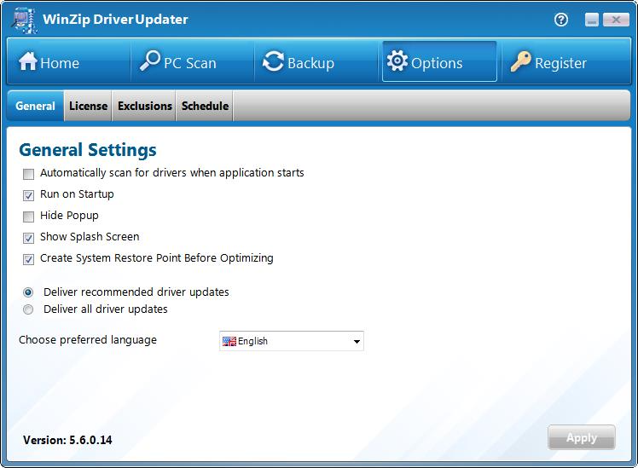The height and width of the screenshot is (468, 638).
Task: Open help via the question mark icon
Action: 561,20
